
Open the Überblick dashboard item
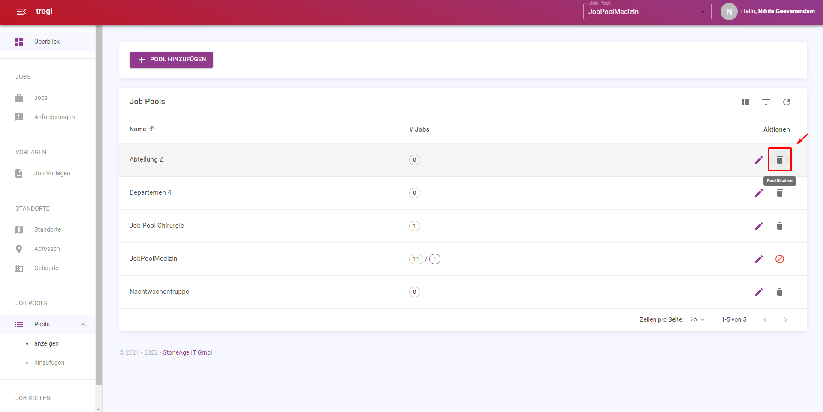[x=48, y=42]
